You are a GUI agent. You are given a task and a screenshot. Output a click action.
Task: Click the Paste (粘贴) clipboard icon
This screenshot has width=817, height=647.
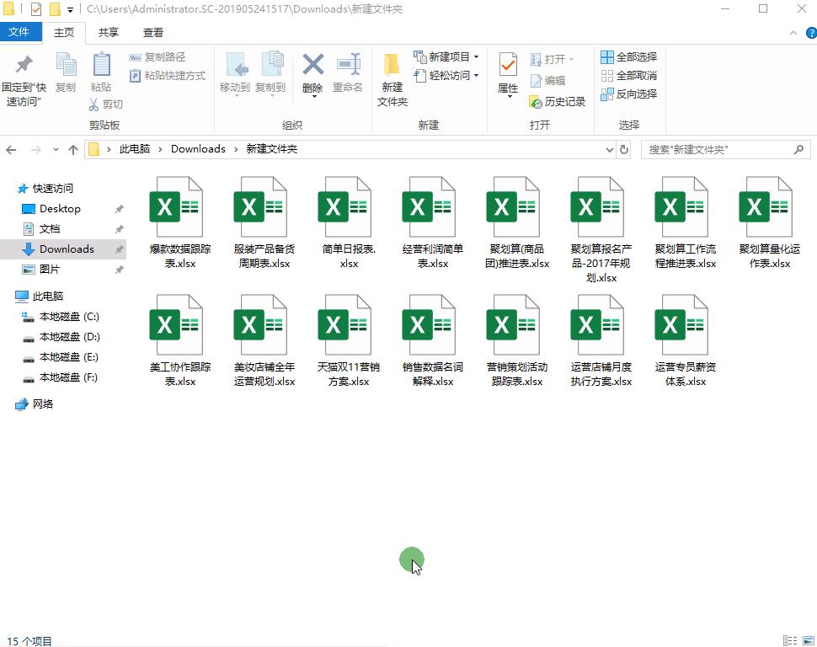101,65
